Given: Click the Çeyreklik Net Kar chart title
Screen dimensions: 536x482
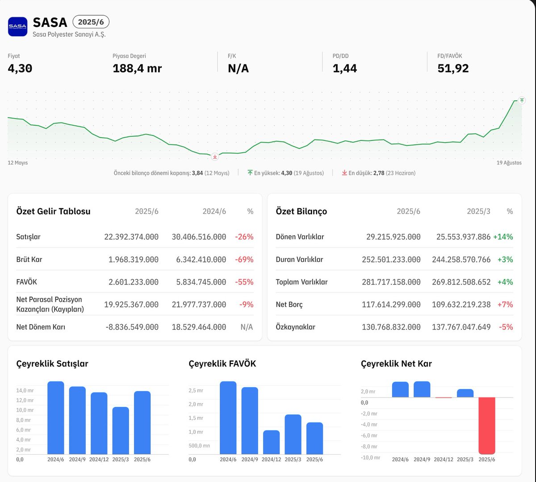Looking at the screenshot, I should [396, 364].
